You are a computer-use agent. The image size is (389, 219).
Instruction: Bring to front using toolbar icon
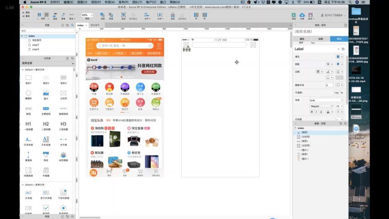[x=102, y=16]
